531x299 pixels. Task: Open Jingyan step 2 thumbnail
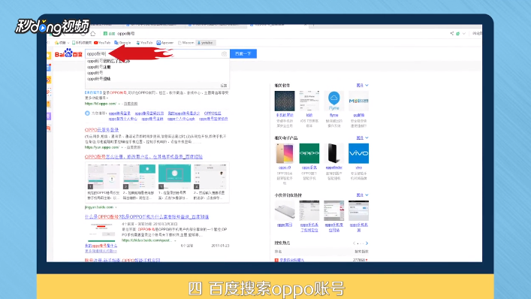pos(139,177)
